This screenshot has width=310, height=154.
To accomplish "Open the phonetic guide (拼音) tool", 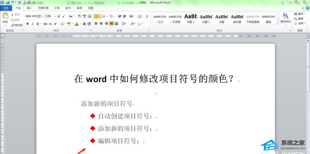I will [84, 16].
